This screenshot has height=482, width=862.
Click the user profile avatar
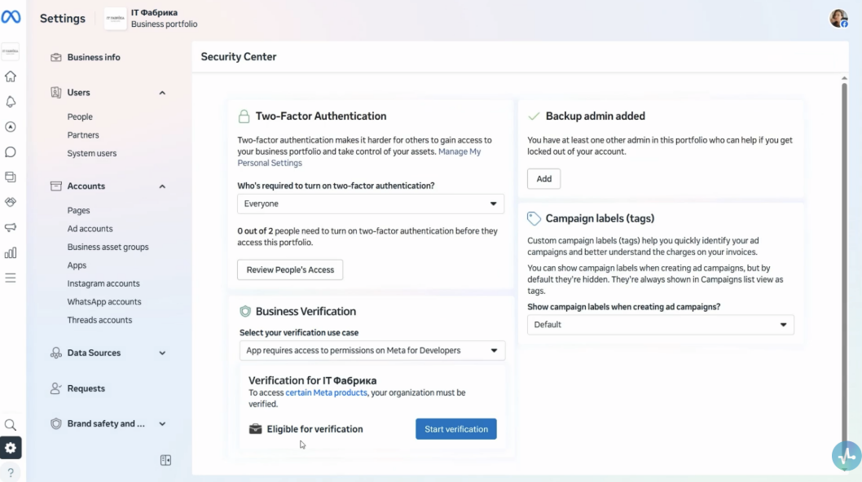click(838, 18)
